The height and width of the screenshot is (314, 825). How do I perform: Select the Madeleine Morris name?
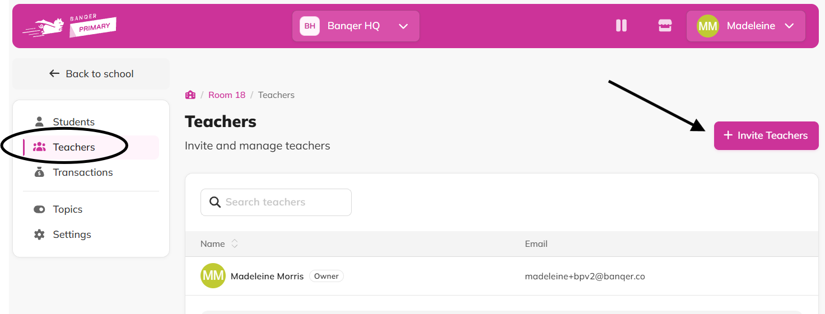tap(267, 276)
